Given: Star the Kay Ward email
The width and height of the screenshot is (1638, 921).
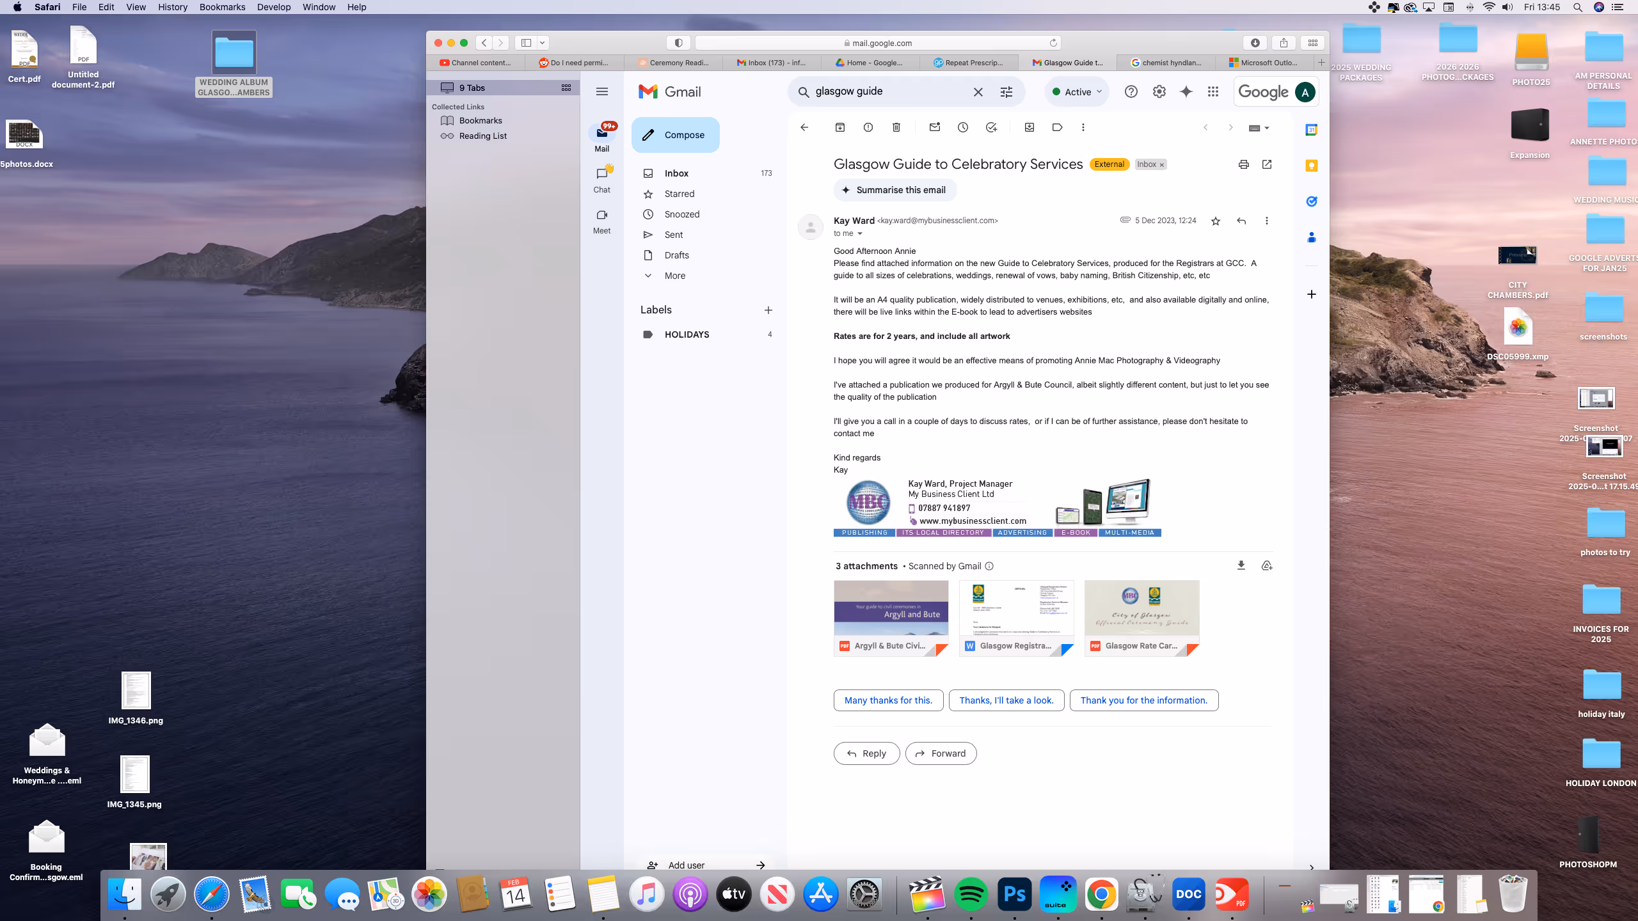Looking at the screenshot, I should 1215,221.
